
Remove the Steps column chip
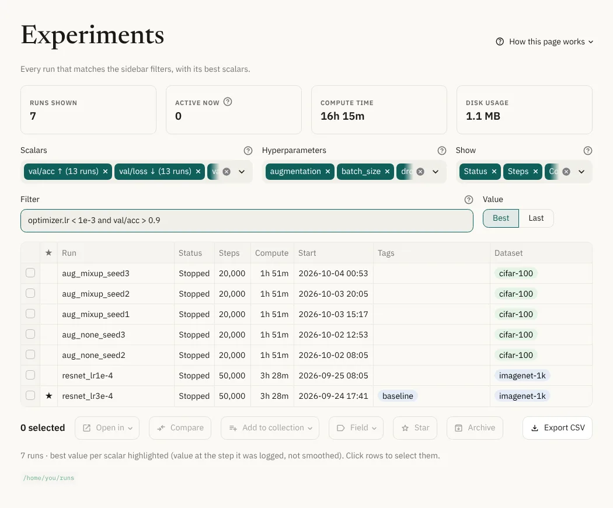[535, 172]
